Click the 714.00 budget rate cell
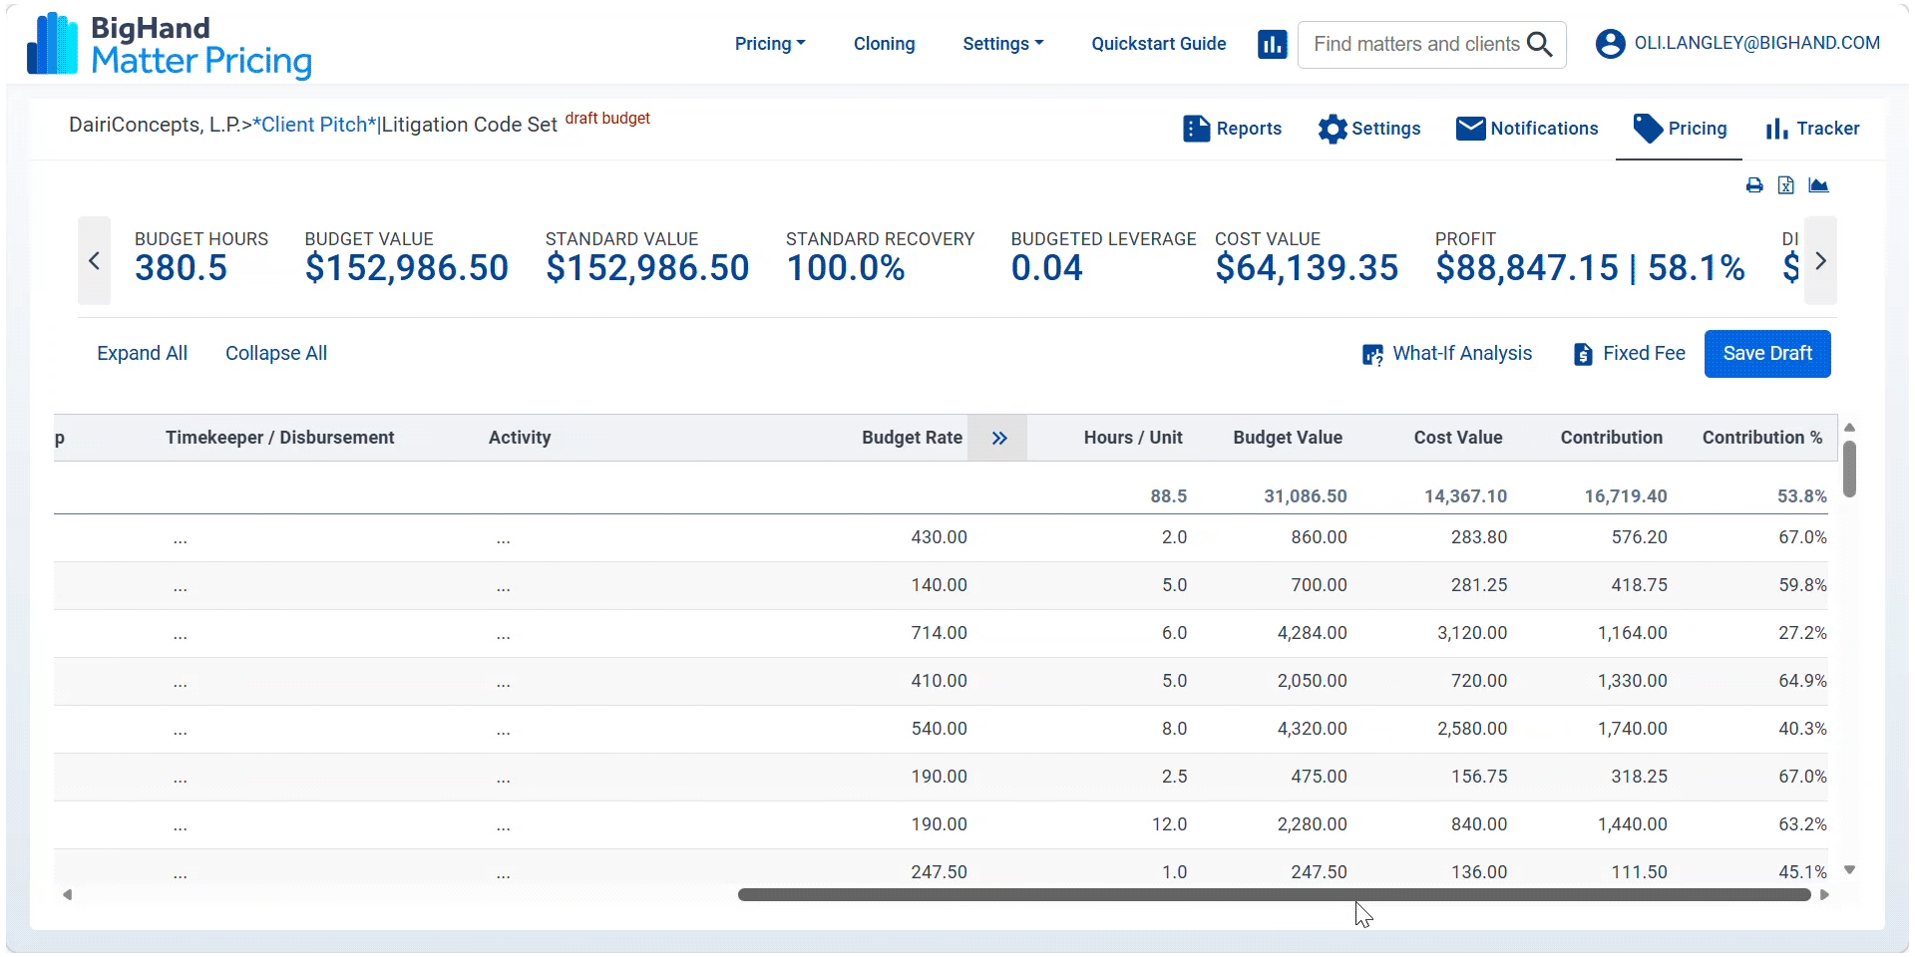The width and height of the screenshot is (1915, 957). (939, 633)
